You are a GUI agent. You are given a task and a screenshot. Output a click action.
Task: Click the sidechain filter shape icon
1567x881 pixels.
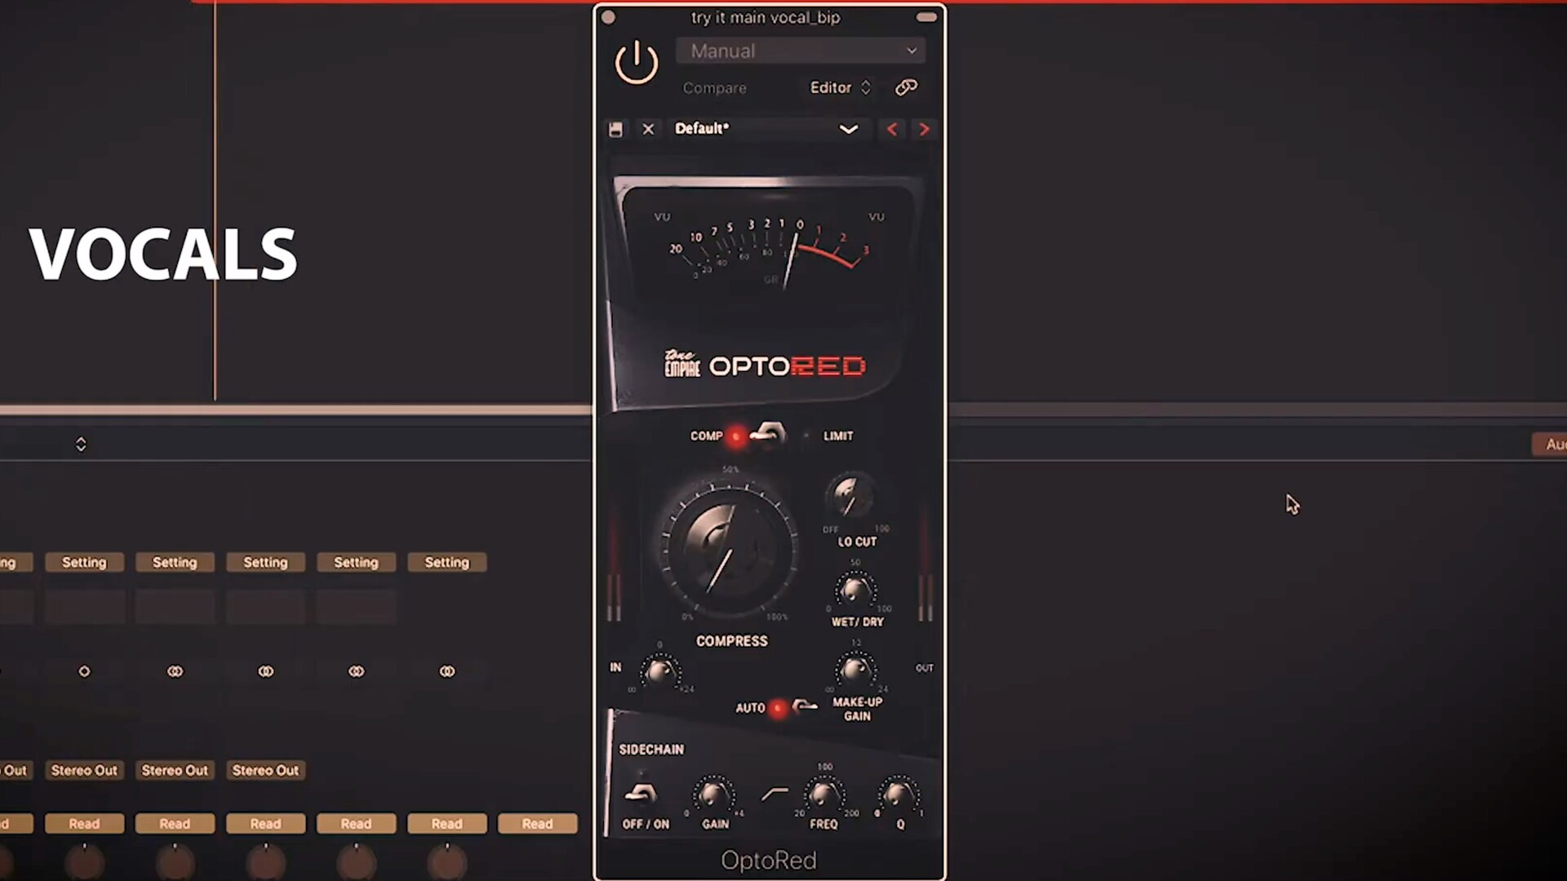click(775, 794)
